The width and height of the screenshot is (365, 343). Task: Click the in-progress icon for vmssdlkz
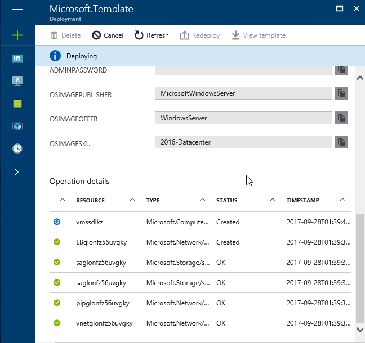coord(57,222)
